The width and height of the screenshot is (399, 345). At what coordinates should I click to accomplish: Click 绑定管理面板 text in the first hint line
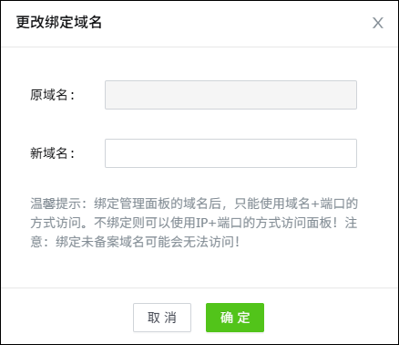click(x=132, y=204)
